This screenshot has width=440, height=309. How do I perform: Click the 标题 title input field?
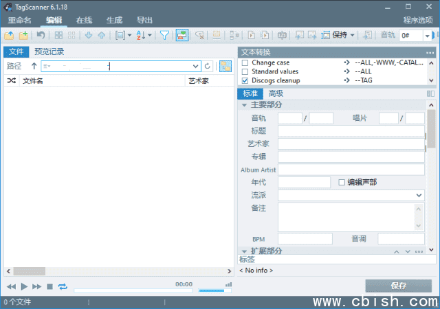[351, 130]
